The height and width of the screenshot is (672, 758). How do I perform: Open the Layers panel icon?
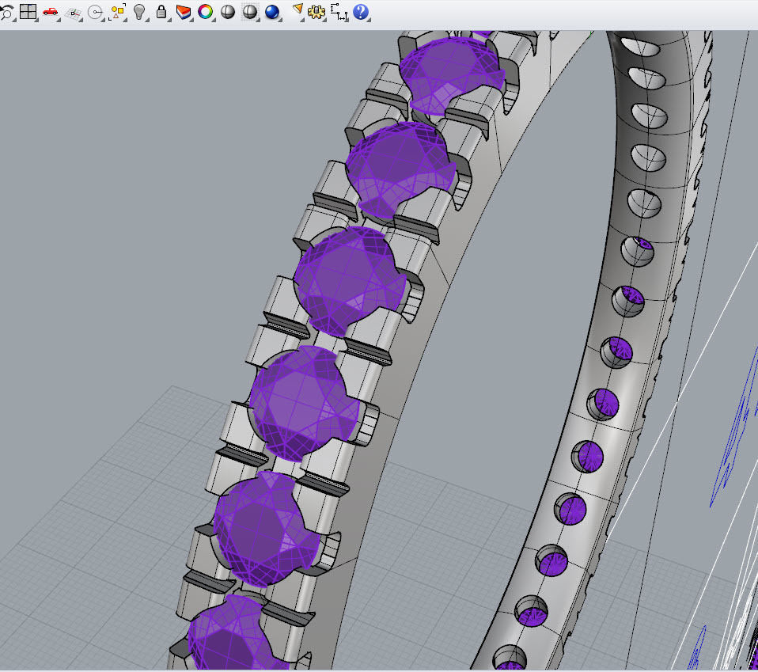click(x=184, y=12)
